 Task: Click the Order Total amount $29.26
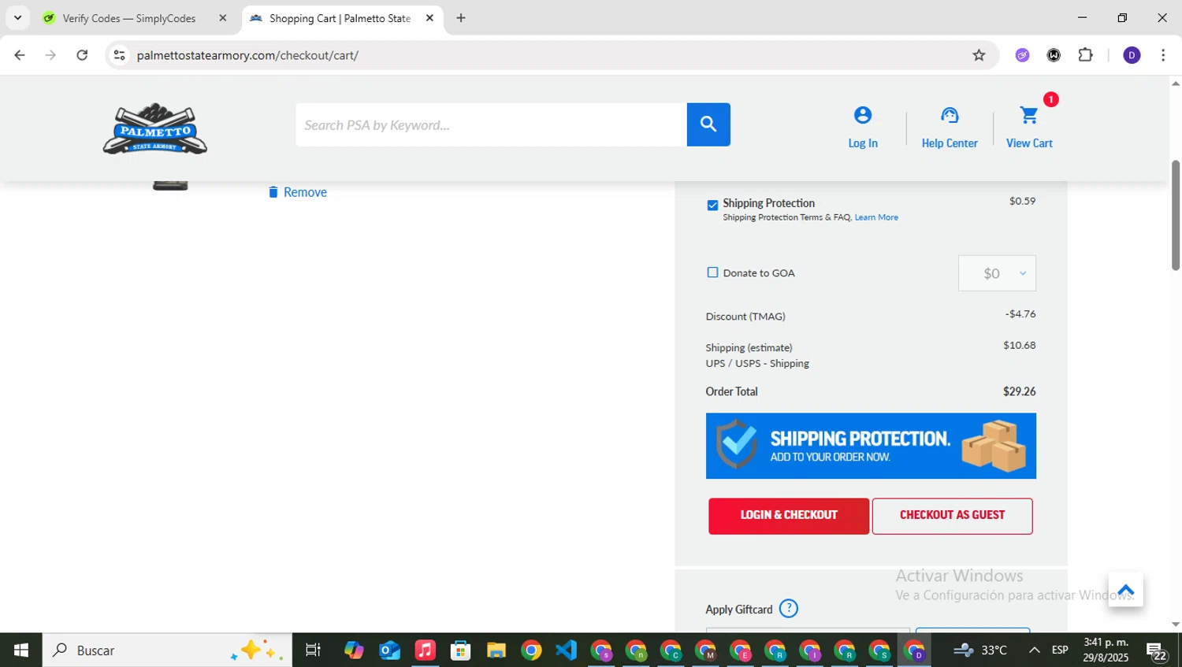tap(1020, 391)
